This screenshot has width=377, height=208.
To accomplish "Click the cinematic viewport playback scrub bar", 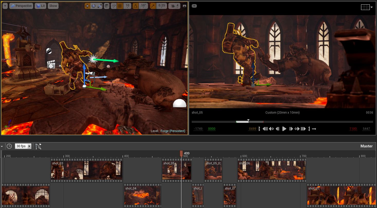I will [x=282, y=122].
